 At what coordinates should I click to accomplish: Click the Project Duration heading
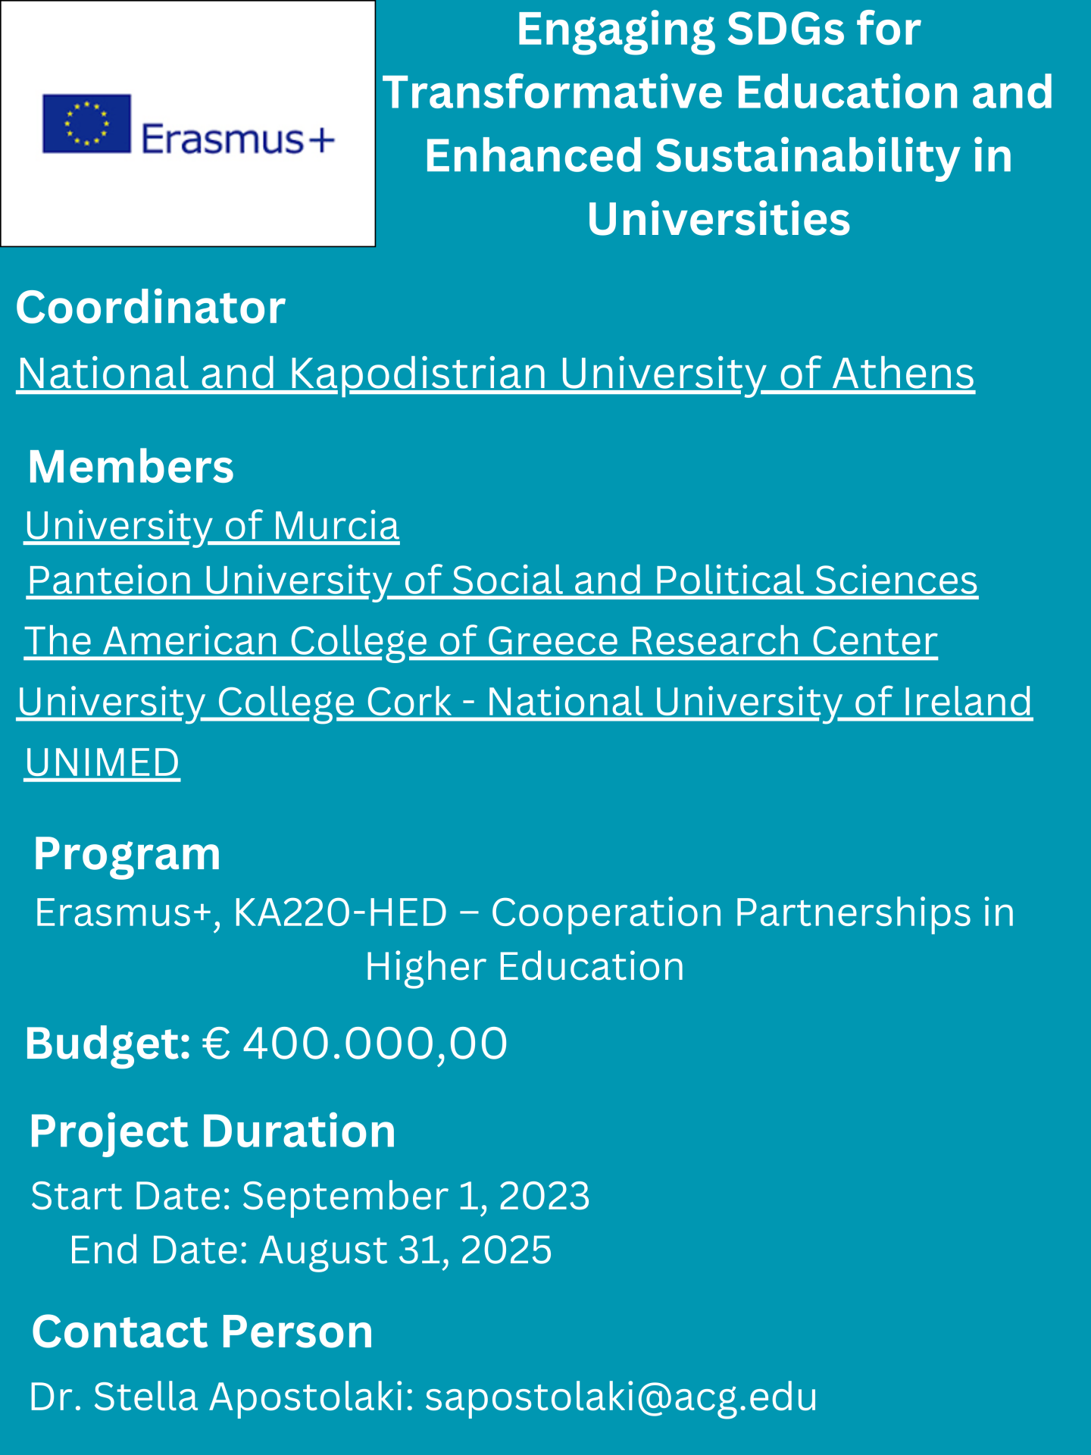(212, 1131)
